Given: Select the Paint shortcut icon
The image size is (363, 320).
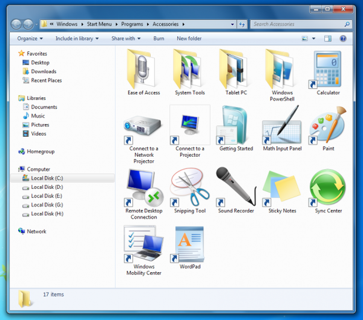Looking at the screenshot, I should pyautogui.click(x=328, y=125).
